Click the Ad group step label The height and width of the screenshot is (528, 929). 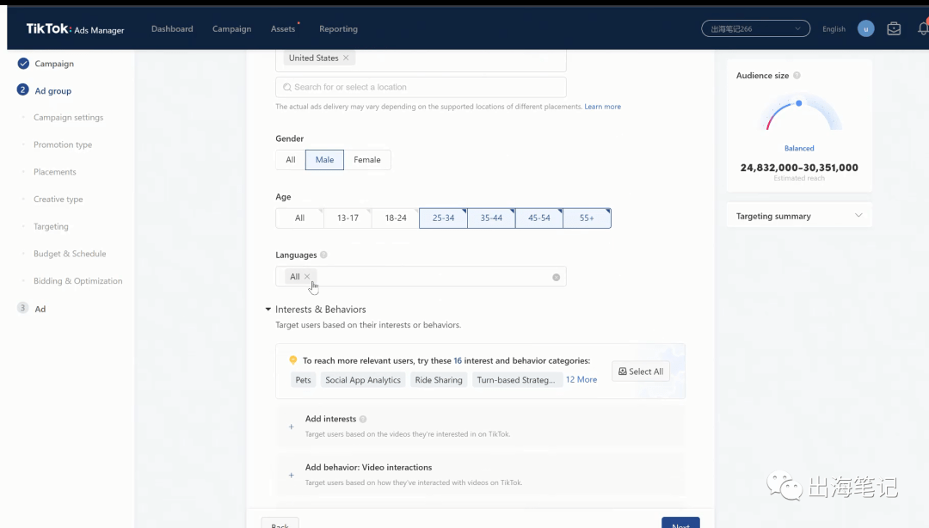point(52,90)
